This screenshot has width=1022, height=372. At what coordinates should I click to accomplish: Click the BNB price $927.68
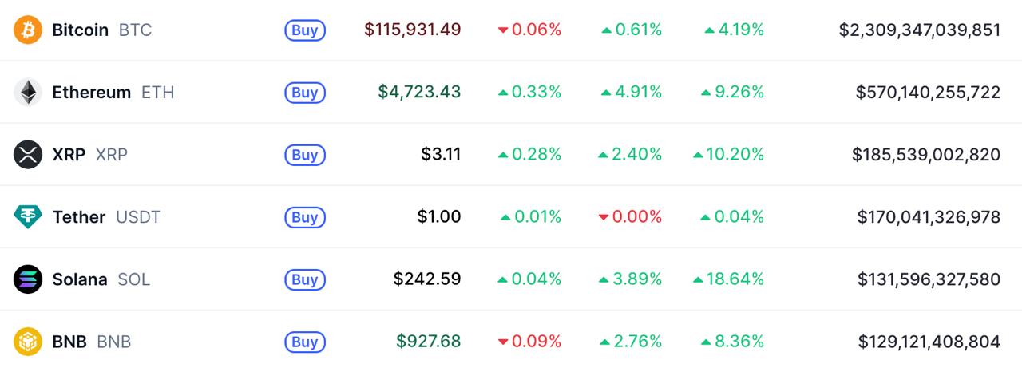pos(429,342)
